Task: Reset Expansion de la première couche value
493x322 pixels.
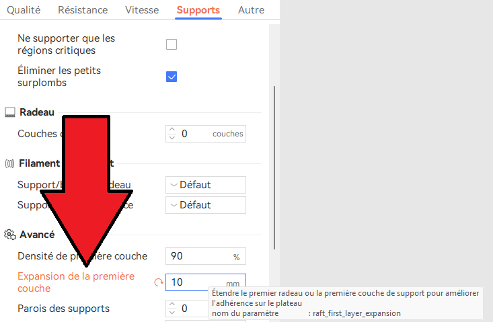Action: [x=159, y=282]
